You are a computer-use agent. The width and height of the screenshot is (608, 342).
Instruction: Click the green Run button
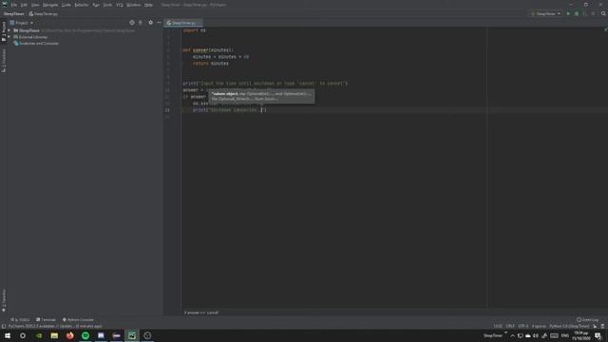point(568,14)
